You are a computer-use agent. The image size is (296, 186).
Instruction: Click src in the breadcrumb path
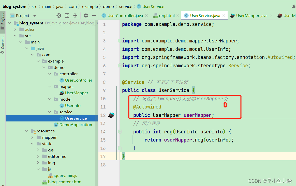click(34, 6)
